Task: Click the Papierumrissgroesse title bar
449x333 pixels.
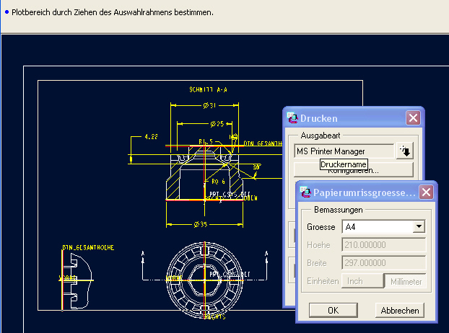Action: point(364,192)
